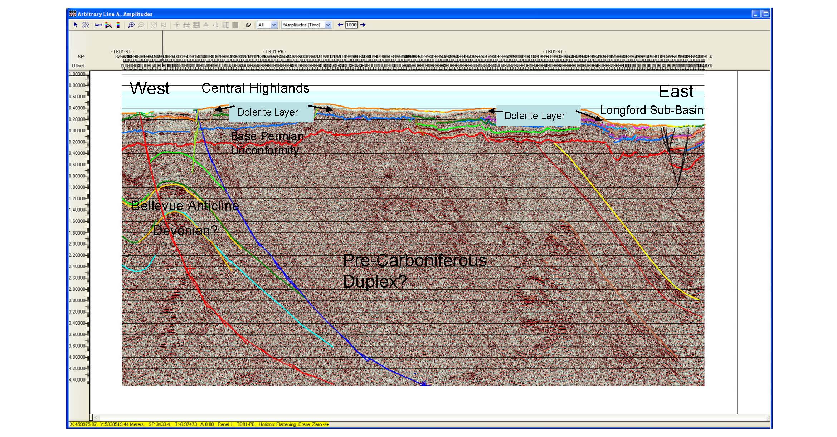Click the greyed zoom out magnifier
Image resolution: width=837 pixels, height=437 pixels.
point(141,25)
